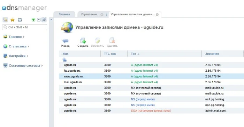Show the menu tree view icon

click(5, 20)
